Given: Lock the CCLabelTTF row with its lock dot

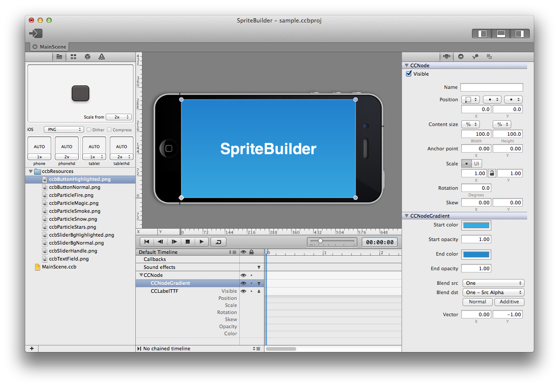Looking at the screenshot, I should 251,291.
